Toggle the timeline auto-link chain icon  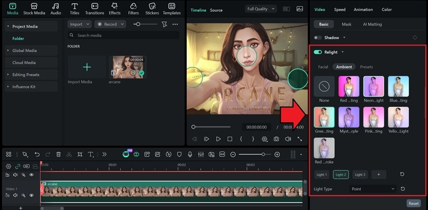click(18, 166)
